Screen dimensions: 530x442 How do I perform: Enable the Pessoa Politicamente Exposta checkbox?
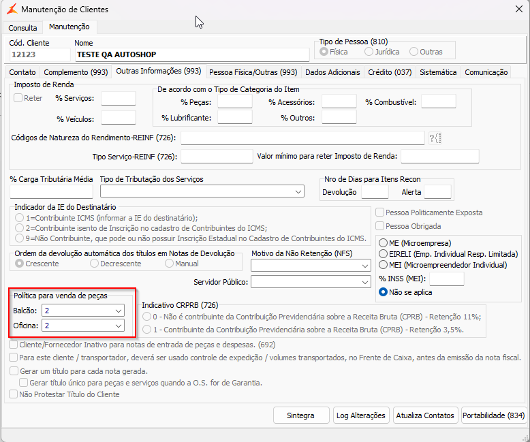[380, 212]
